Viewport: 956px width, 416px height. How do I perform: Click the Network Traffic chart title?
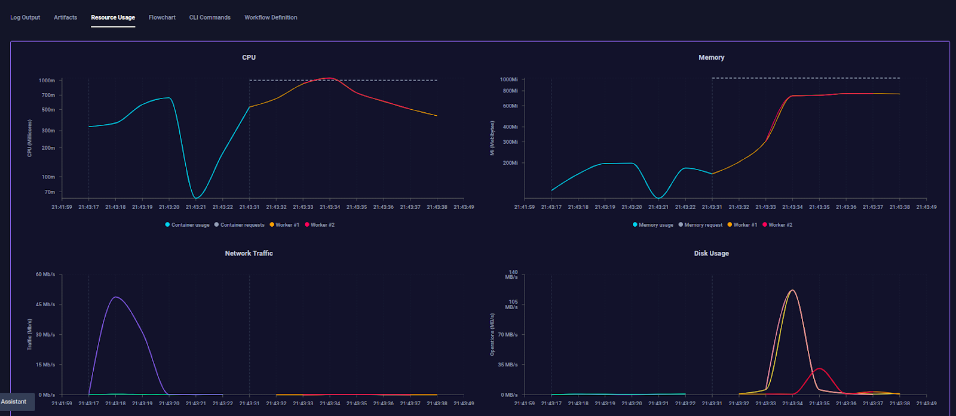coord(249,253)
